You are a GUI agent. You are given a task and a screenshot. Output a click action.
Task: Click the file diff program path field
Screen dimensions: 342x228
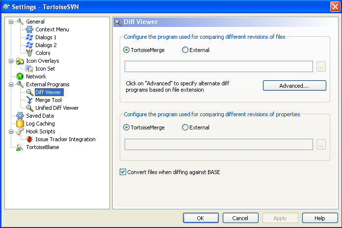219,67
